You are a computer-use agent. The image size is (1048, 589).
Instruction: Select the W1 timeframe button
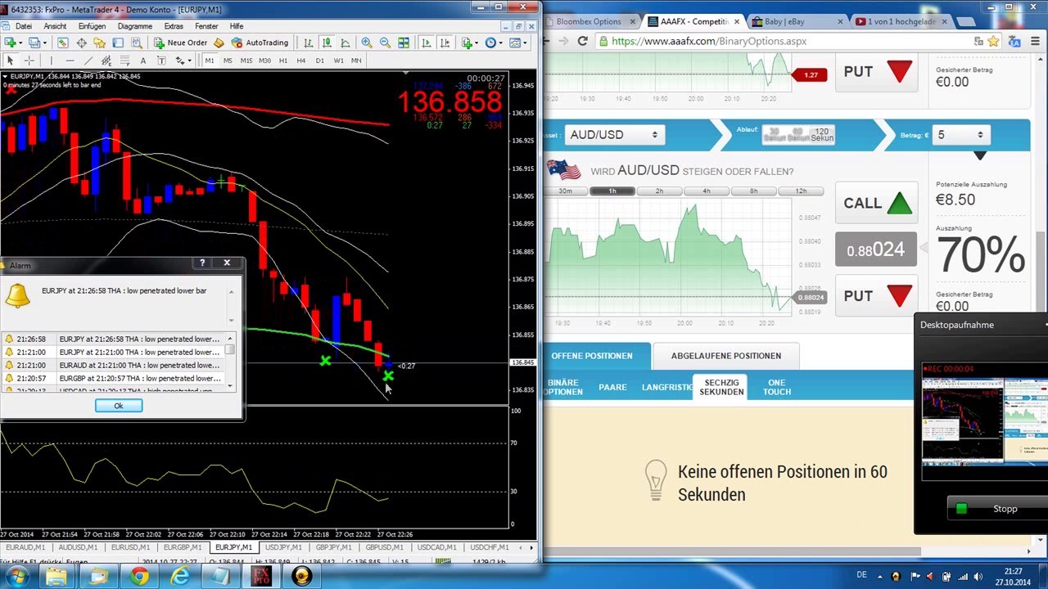(338, 61)
